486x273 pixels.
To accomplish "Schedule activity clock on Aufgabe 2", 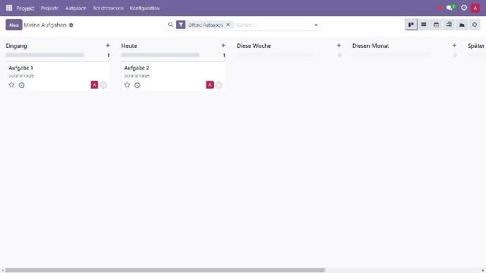I will click(137, 85).
